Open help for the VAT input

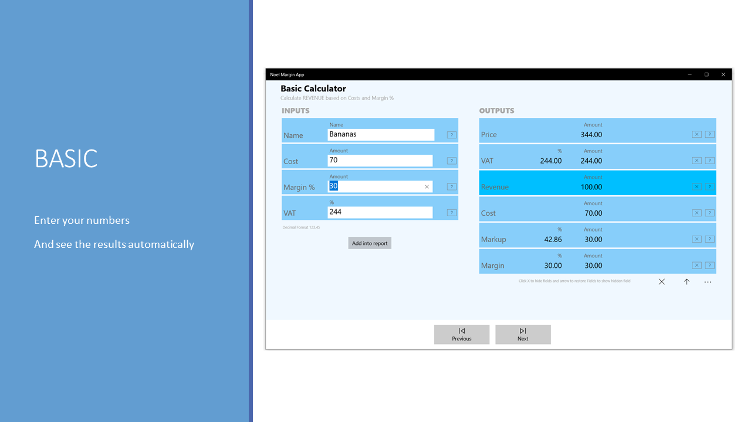[x=451, y=213]
